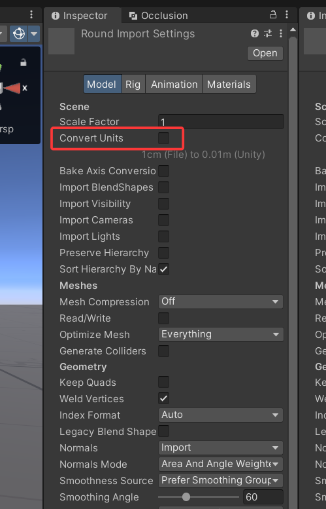Switch to the Animation tab
The height and width of the screenshot is (509, 326).
(174, 85)
